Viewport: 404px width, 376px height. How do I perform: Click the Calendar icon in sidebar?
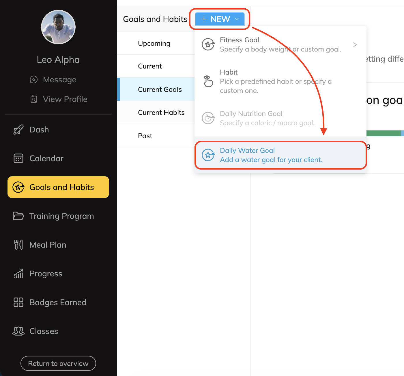(x=18, y=158)
